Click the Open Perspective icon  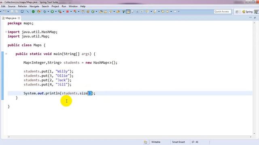(x=237, y=12)
